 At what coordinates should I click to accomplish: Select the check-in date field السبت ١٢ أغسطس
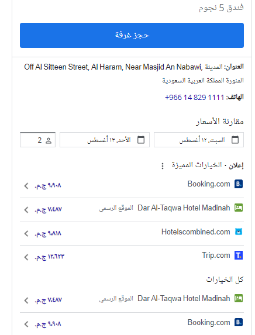click(199, 140)
